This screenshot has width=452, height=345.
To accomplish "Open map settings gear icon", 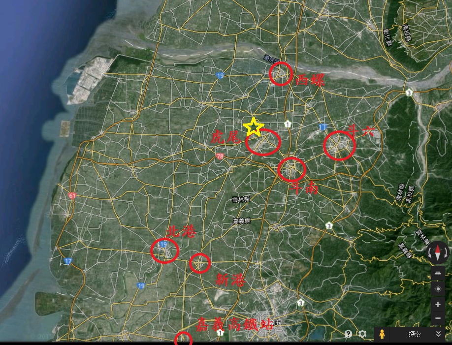I will tap(362, 334).
